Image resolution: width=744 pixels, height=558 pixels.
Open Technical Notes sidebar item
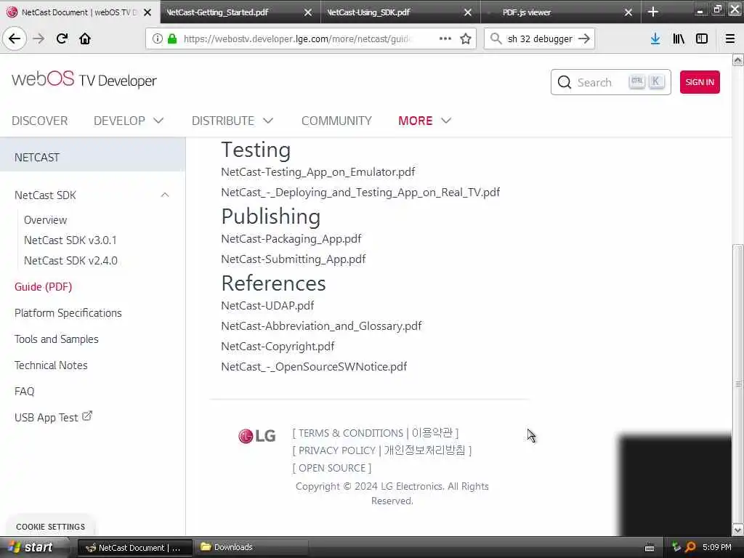pyautogui.click(x=51, y=365)
